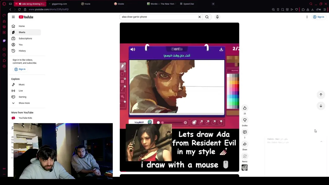Reload the page
The image size is (329, 185).
click(20, 10)
